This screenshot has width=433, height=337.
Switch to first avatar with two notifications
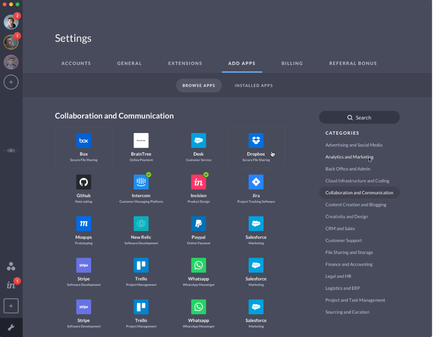[11, 22]
